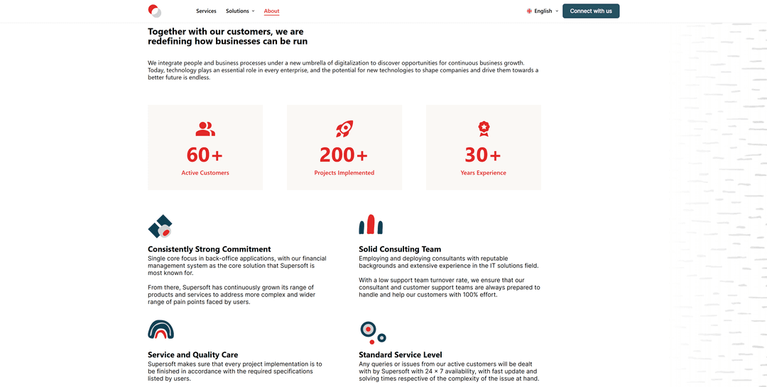Open the English language selector
The height and width of the screenshot is (387, 767).
(543, 11)
